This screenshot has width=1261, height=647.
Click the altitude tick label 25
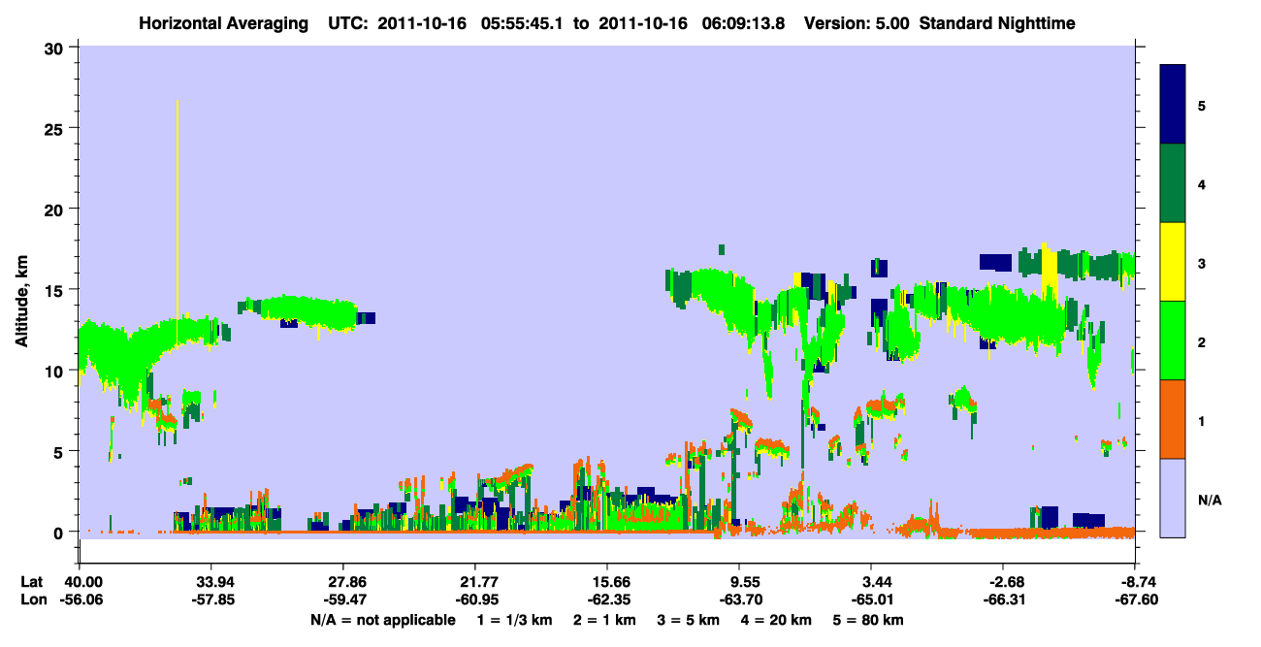pos(56,128)
